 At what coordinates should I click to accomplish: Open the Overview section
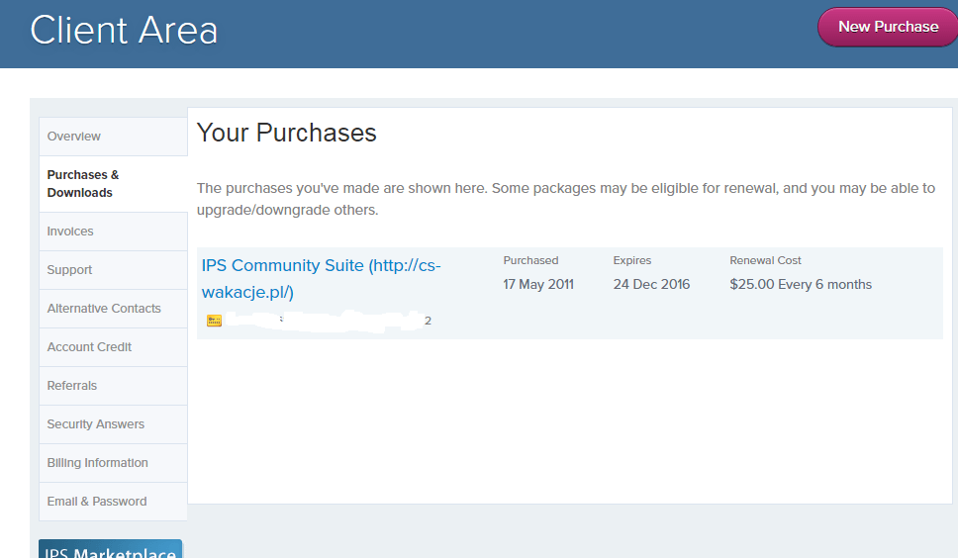(x=74, y=137)
